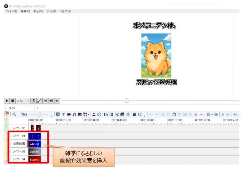
Task: Click the clock icon in the toolbar
Action: pyautogui.click(x=140, y=114)
